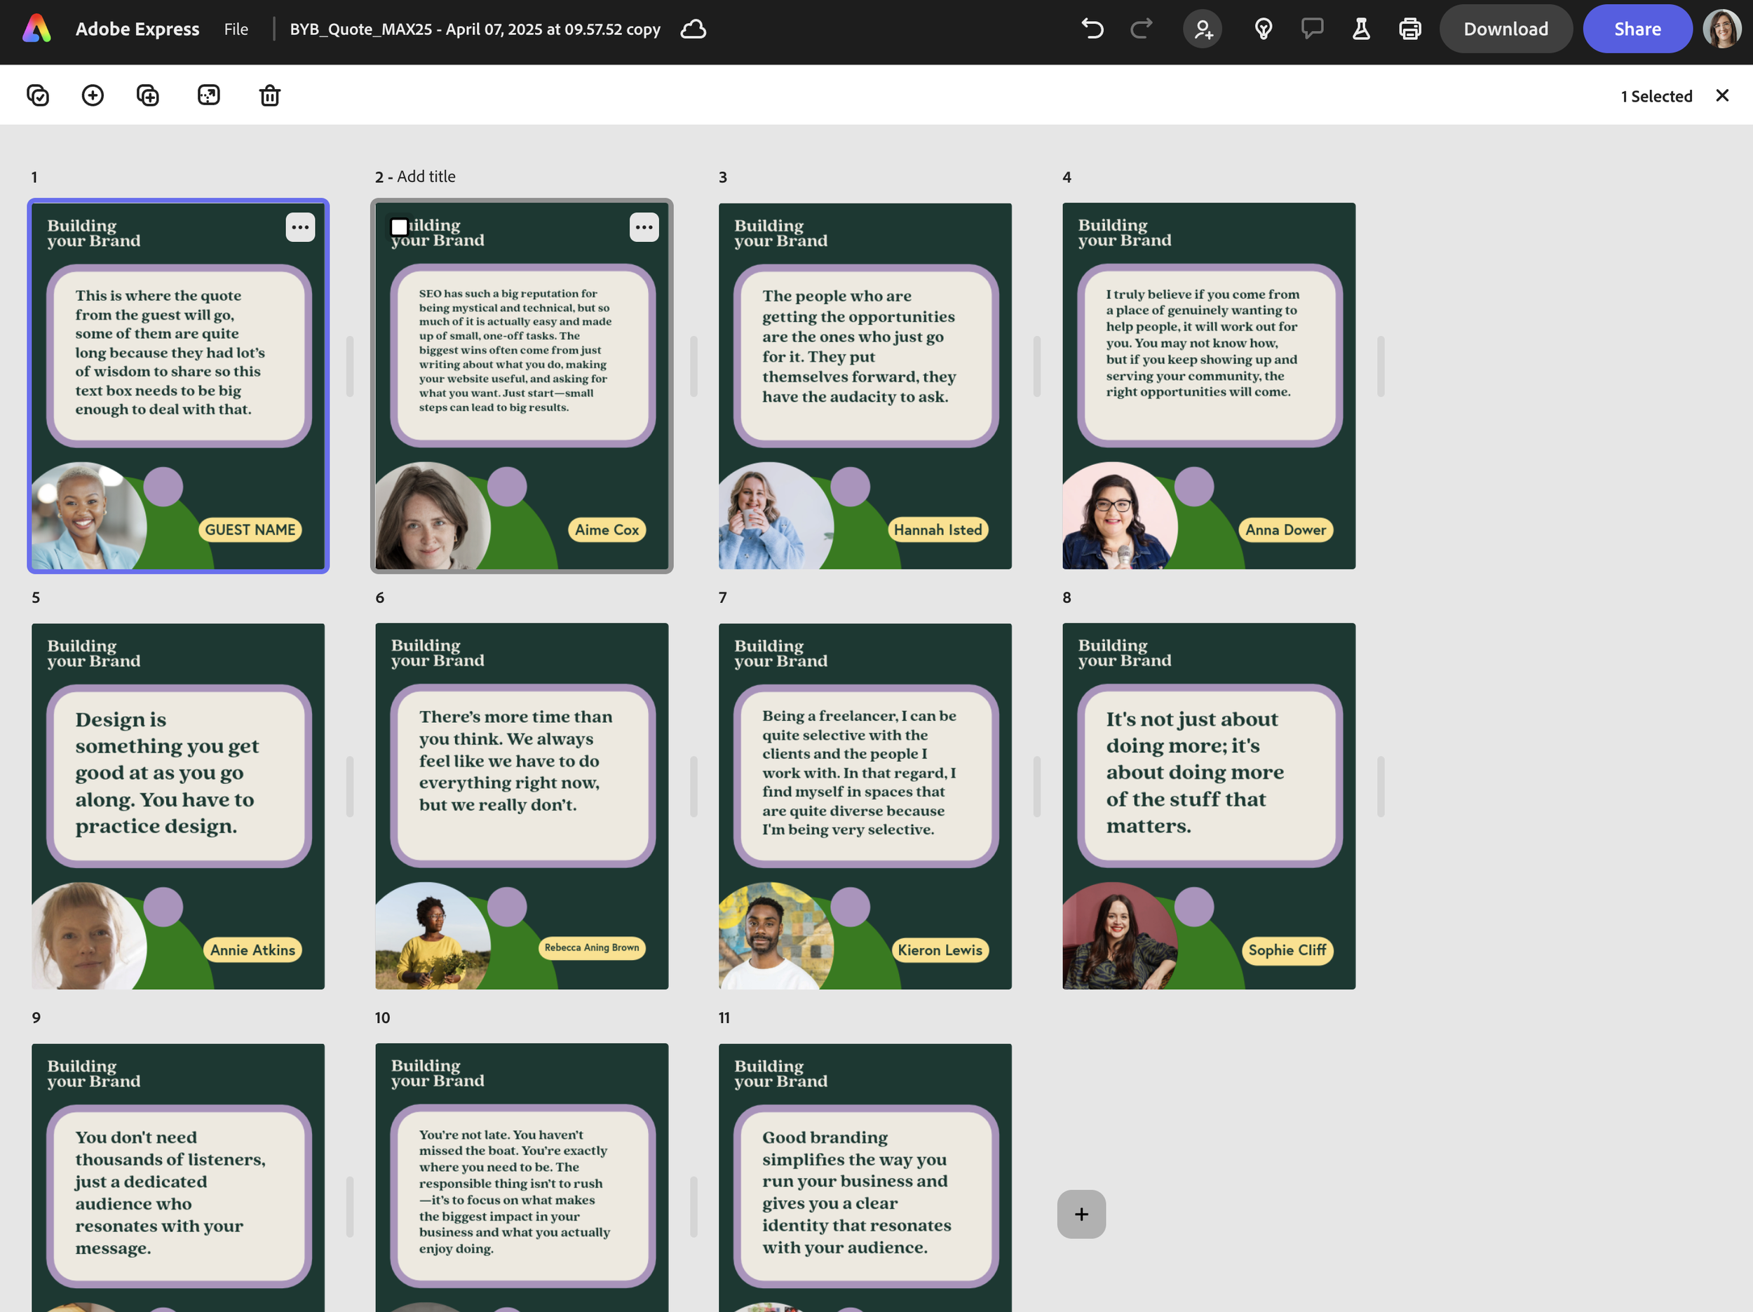Open the three-dot menu on page 2
1753x1312 pixels.
coord(644,227)
